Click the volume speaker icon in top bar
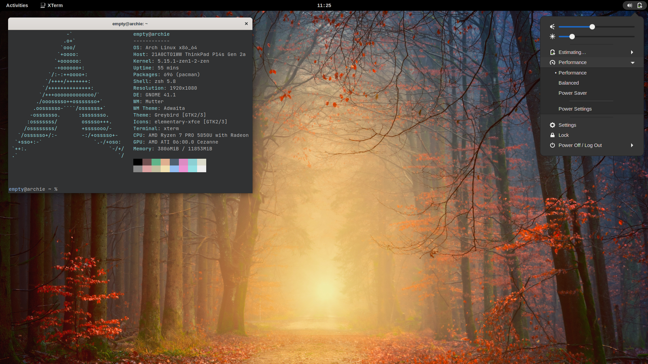The width and height of the screenshot is (648, 364). pyautogui.click(x=629, y=5)
